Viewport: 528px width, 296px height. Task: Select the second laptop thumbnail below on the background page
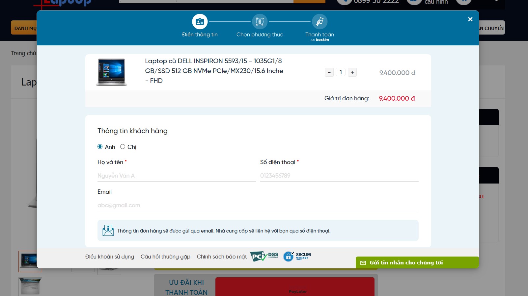point(30,286)
